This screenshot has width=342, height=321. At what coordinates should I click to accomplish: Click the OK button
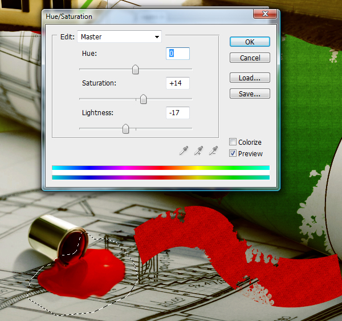250,42
